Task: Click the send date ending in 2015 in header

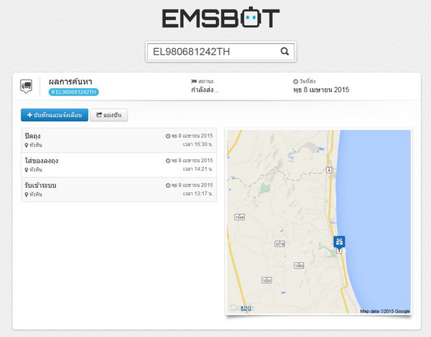Action: coord(321,90)
